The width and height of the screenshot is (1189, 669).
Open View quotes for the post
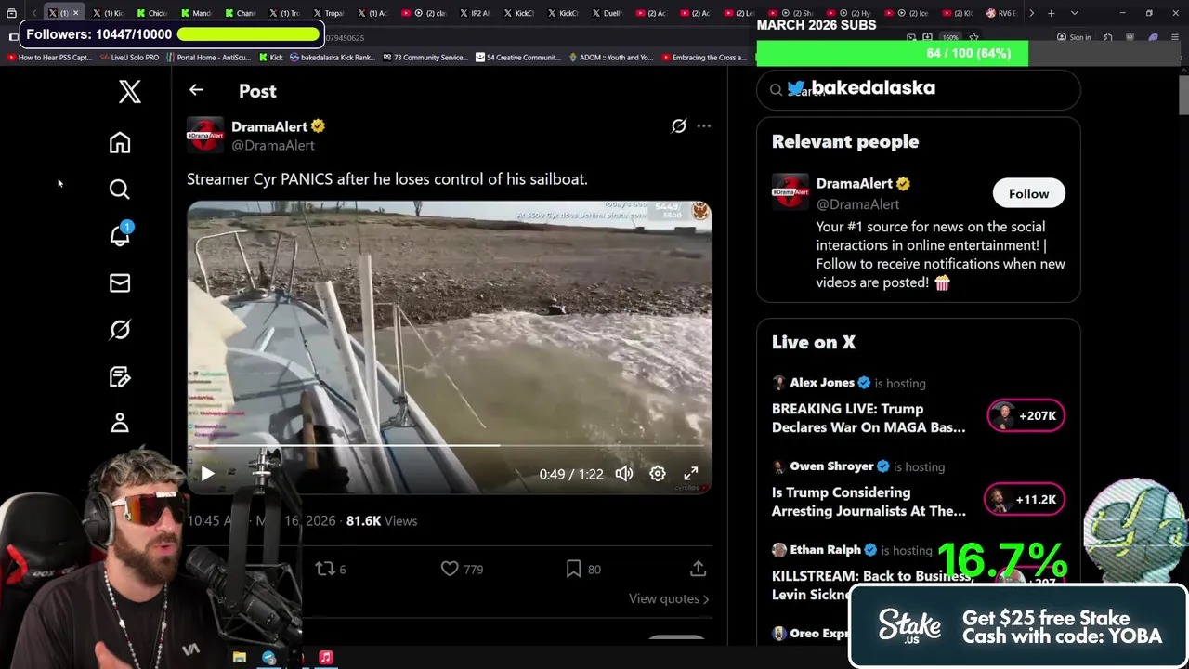click(x=669, y=599)
